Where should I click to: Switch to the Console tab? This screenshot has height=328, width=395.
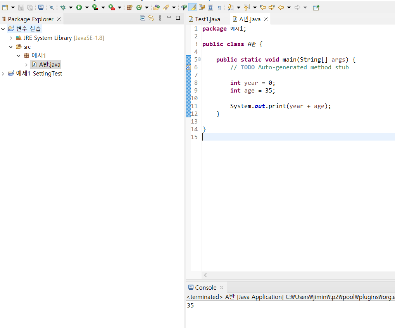[x=206, y=287]
